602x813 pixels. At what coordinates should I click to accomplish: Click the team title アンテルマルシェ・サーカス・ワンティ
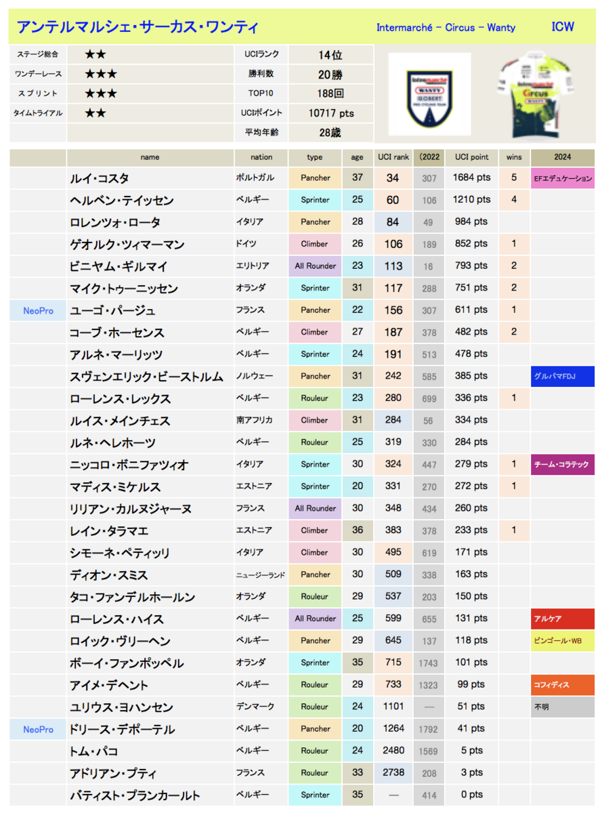(x=137, y=28)
